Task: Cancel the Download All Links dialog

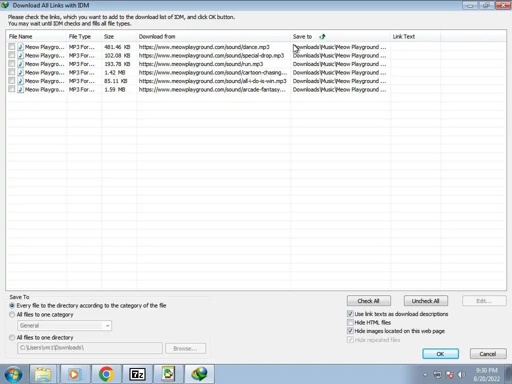Action: [488, 354]
